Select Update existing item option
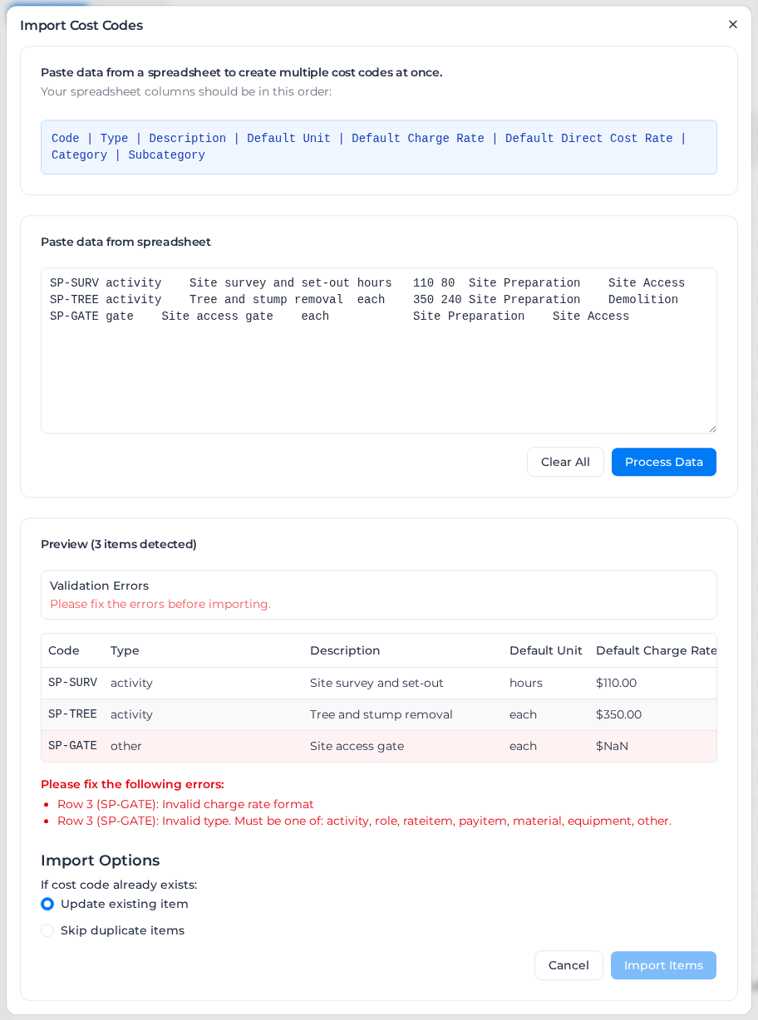This screenshot has width=758, height=1020. point(47,904)
